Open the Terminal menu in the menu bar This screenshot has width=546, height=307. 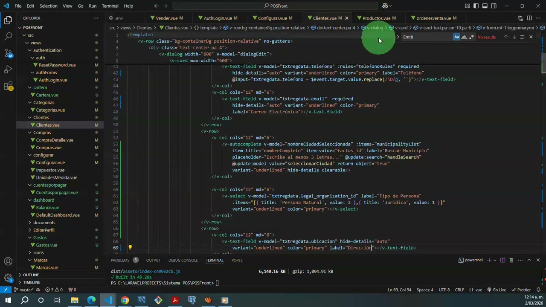point(110,6)
